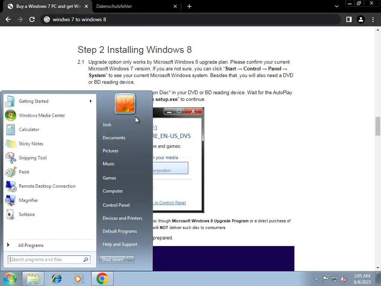Open Chrome three-dot menu

point(373,19)
